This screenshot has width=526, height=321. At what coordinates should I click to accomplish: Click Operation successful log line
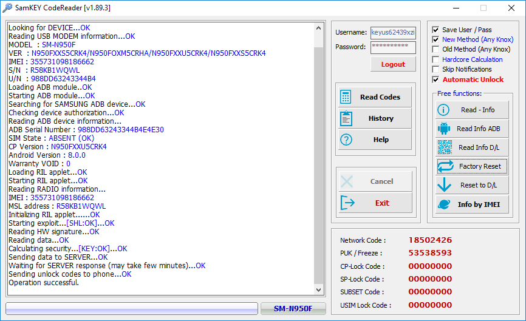44,283
